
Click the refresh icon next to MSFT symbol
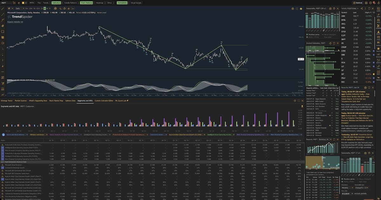click(18, 3)
